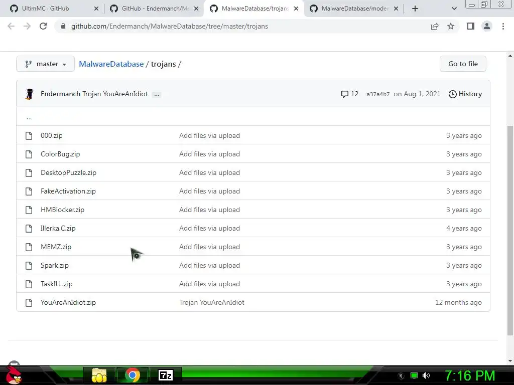Image resolution: width=514 pixels, height=385 pixels.
Task: Open the Spark.zip file
Action: pos(54,266)
